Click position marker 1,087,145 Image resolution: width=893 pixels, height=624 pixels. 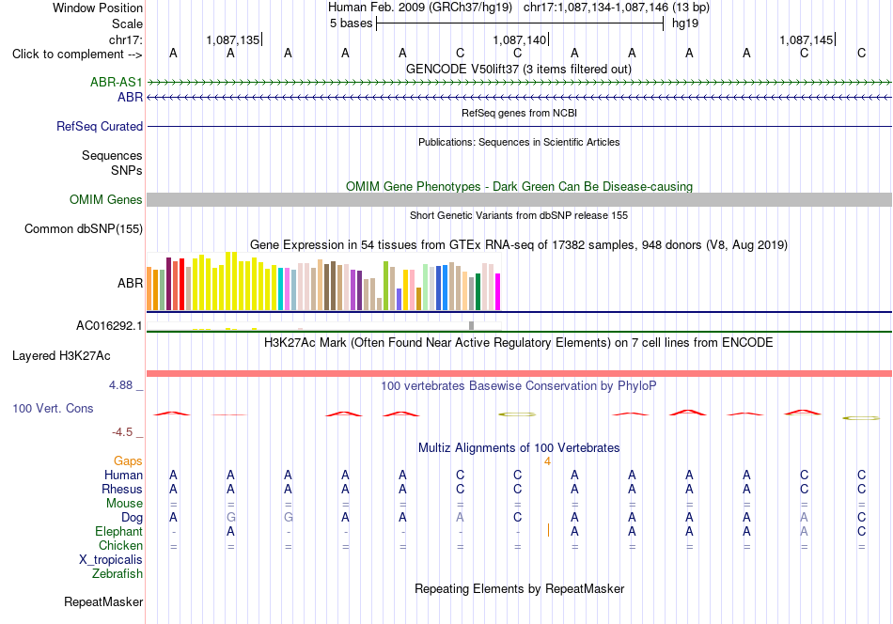tap(807, 39)
